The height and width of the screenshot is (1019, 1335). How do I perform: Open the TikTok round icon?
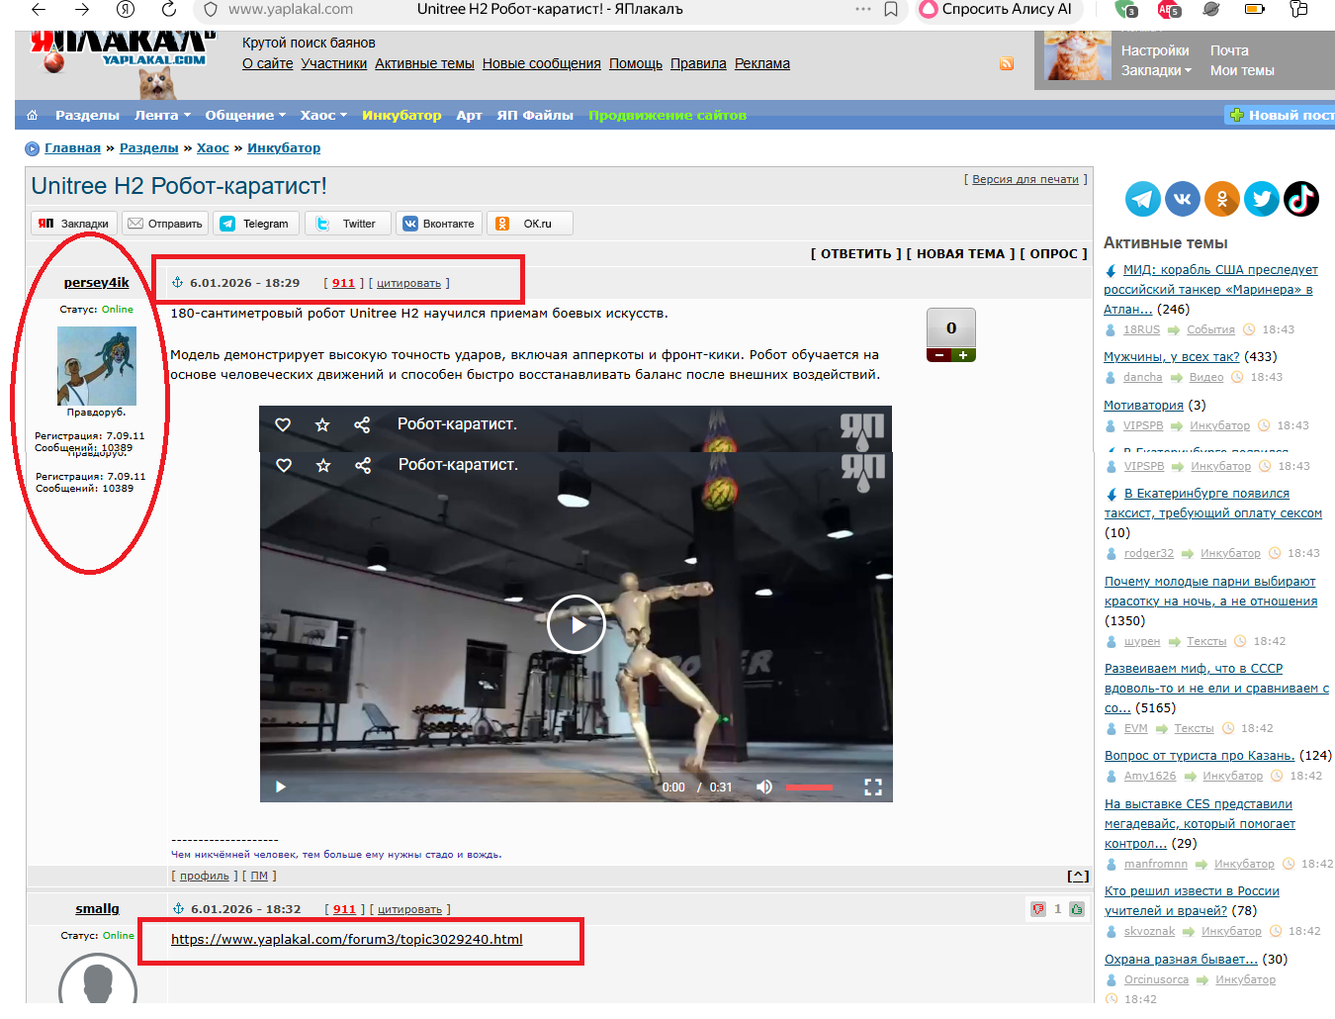pyautogui.click(x=1301, y=199)
